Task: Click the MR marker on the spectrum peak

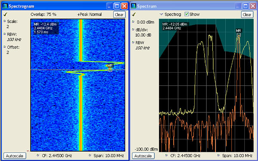Action: tap(239, 35)
